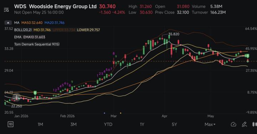This screenshot has width=257, height=134.
Task: Click the Prev Close 32.100 value
Action: 183,12
